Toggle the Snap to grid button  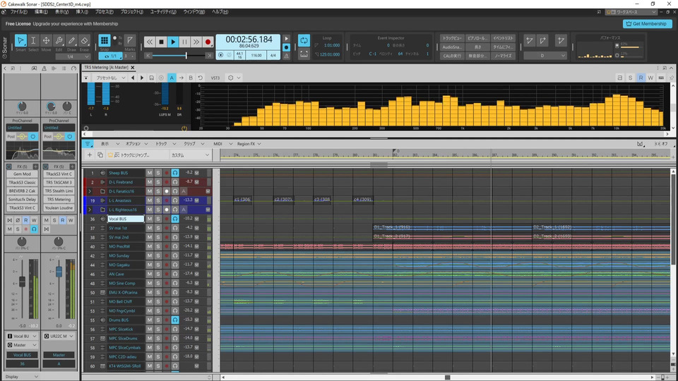105,41
